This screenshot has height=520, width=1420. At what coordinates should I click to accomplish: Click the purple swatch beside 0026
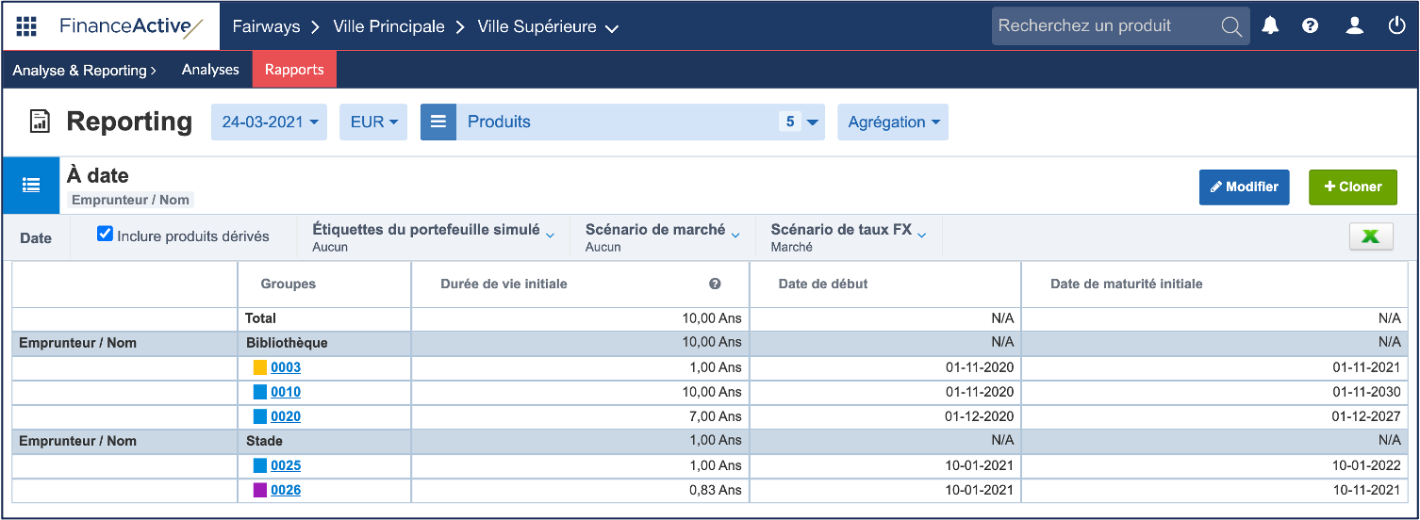point(260,490)
